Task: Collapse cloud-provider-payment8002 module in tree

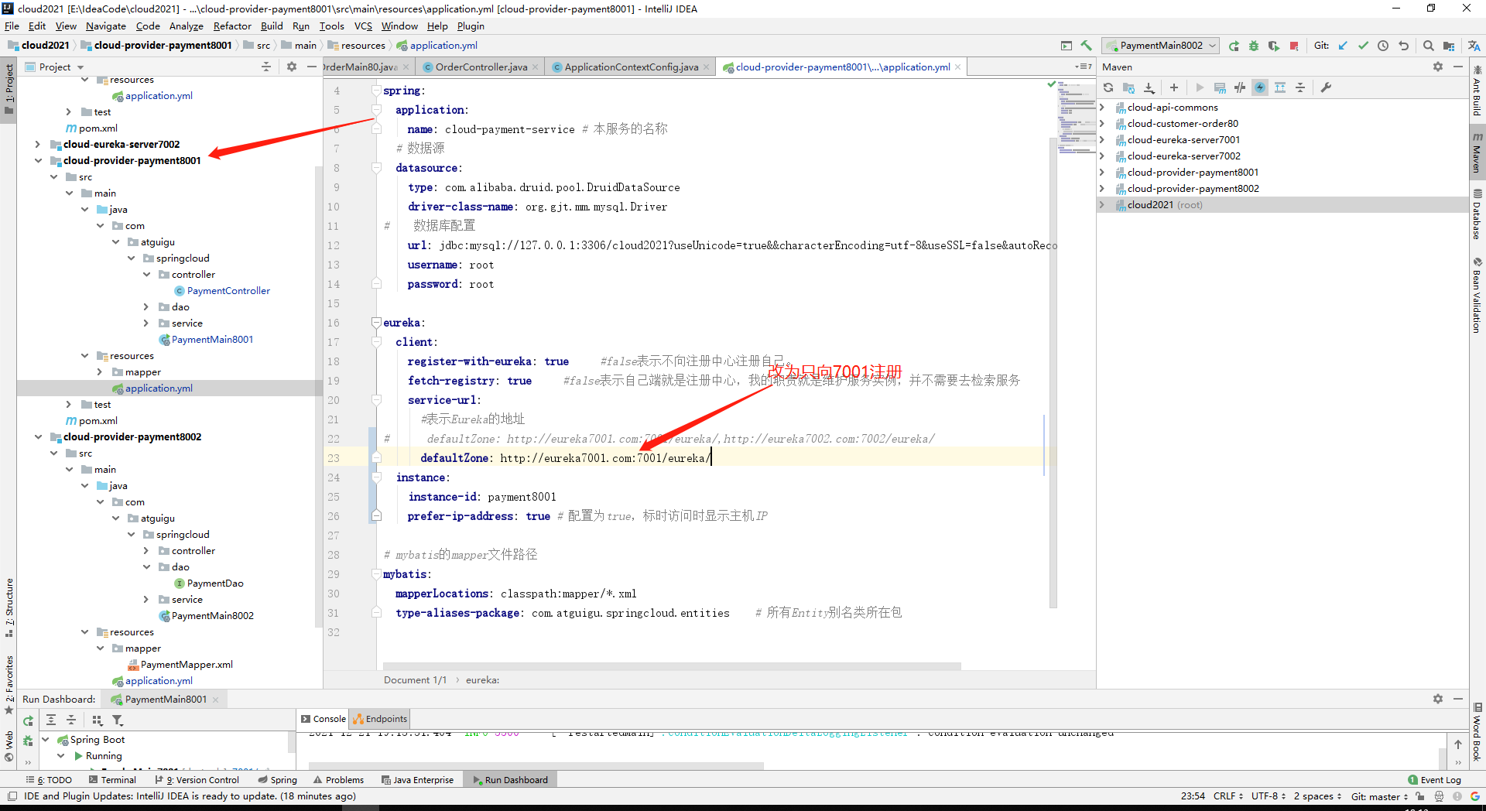Action: click(x=38, y=437)
